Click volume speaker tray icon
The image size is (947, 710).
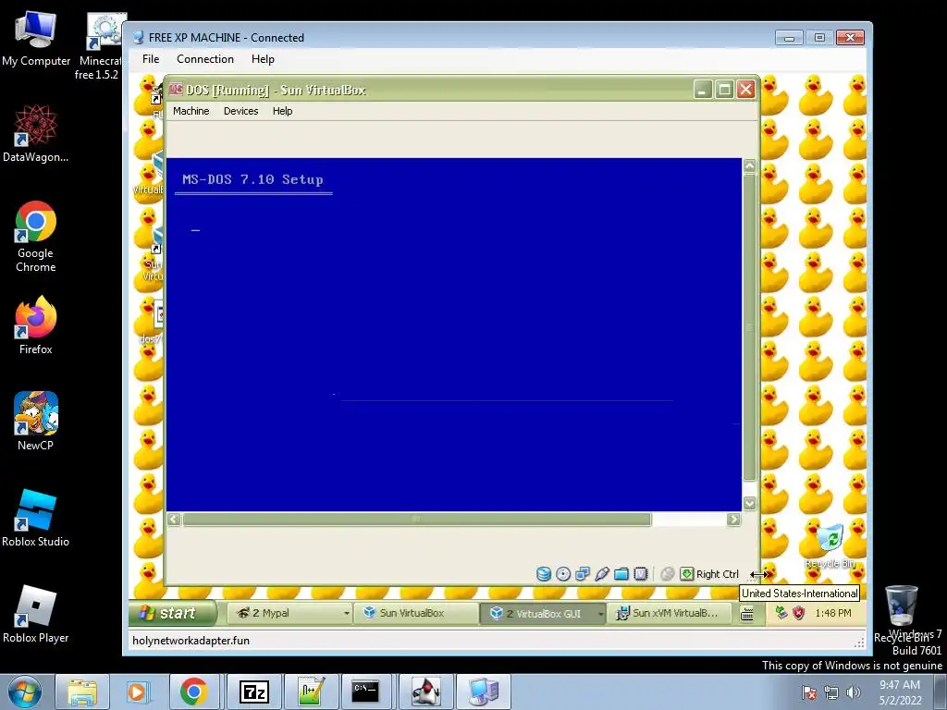click(853, 692)
